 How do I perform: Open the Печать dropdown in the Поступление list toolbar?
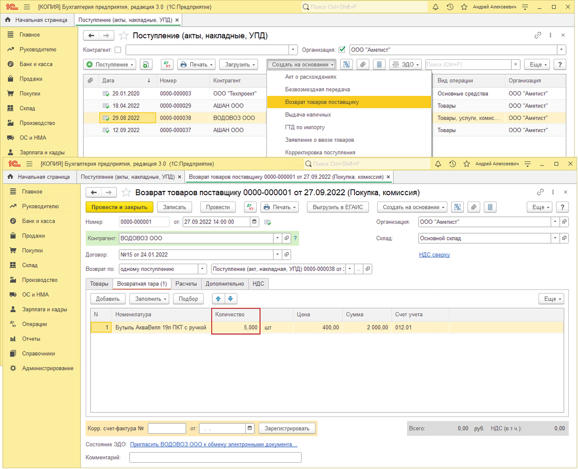(x=196, y=65)
